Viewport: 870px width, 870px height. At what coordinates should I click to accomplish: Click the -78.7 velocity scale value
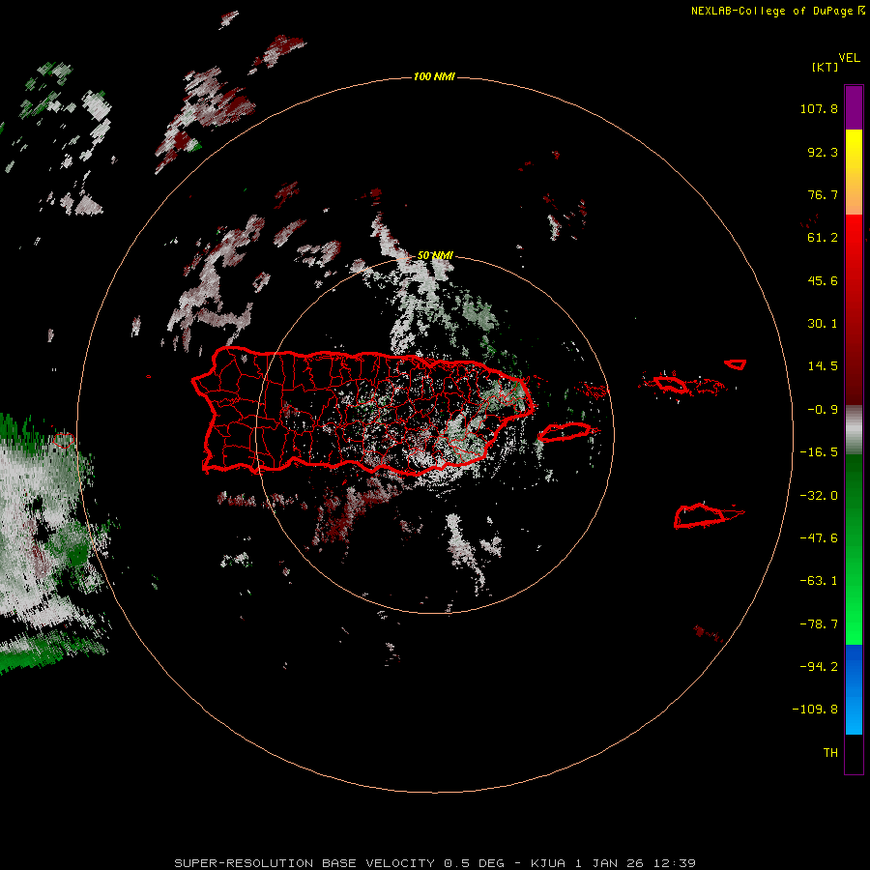[819, 624]
